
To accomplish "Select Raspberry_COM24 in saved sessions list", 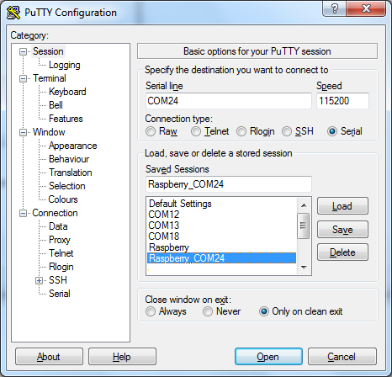I will tap(221, 258).
